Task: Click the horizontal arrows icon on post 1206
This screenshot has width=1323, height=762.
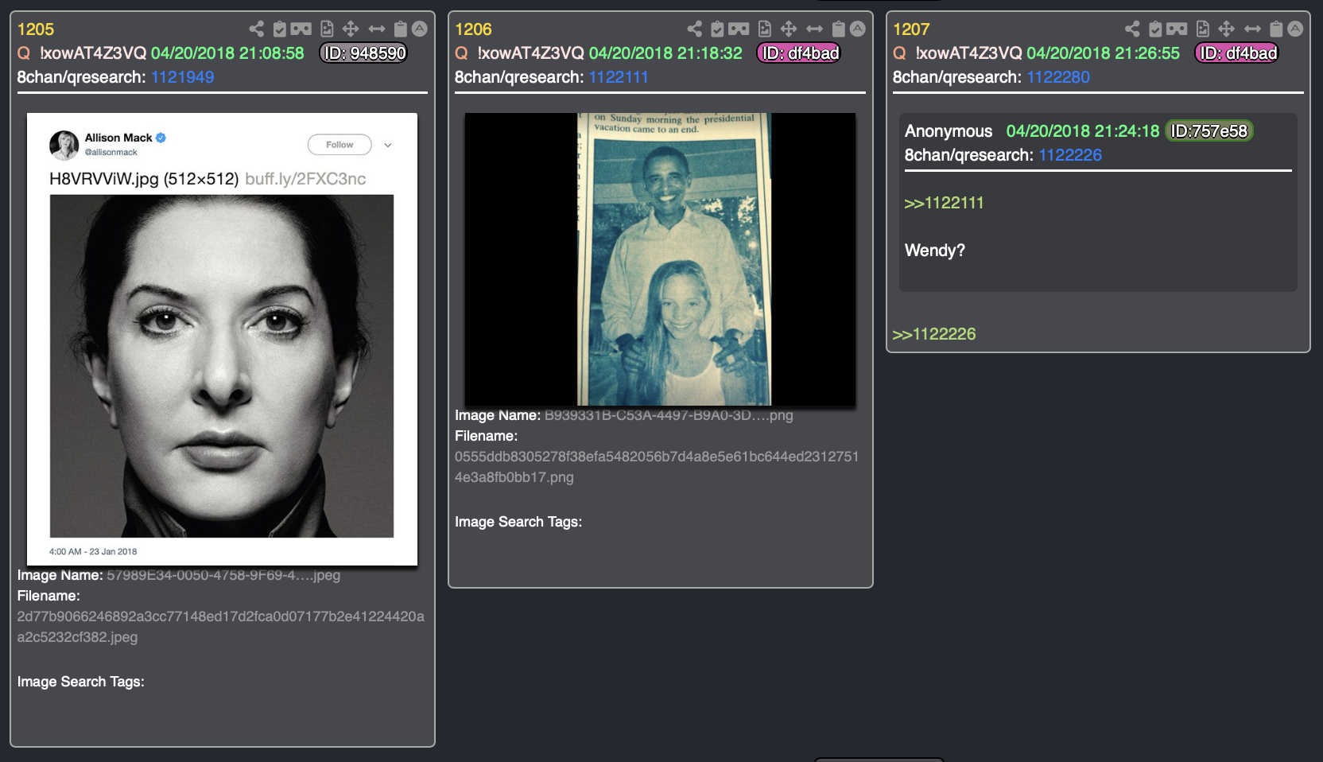Action: (x=815, y=29)
